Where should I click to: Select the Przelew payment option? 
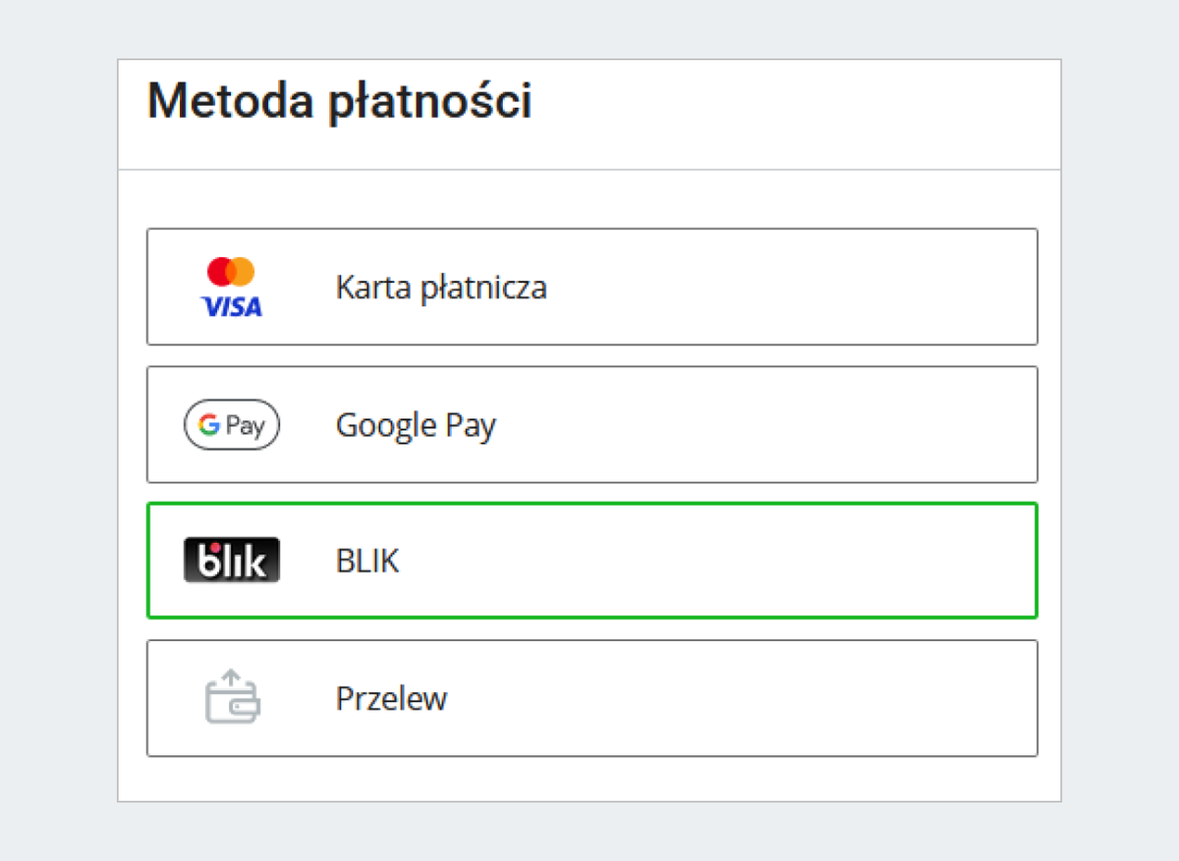point(591,698)
